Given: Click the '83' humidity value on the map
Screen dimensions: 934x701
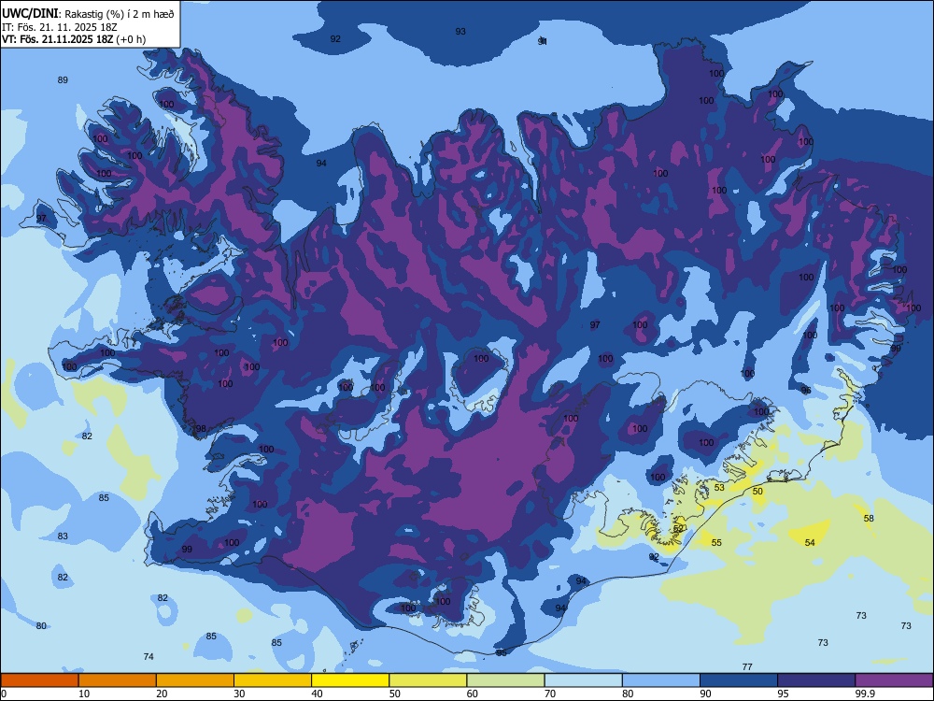Looking at the screenshot, I should 63,536.
